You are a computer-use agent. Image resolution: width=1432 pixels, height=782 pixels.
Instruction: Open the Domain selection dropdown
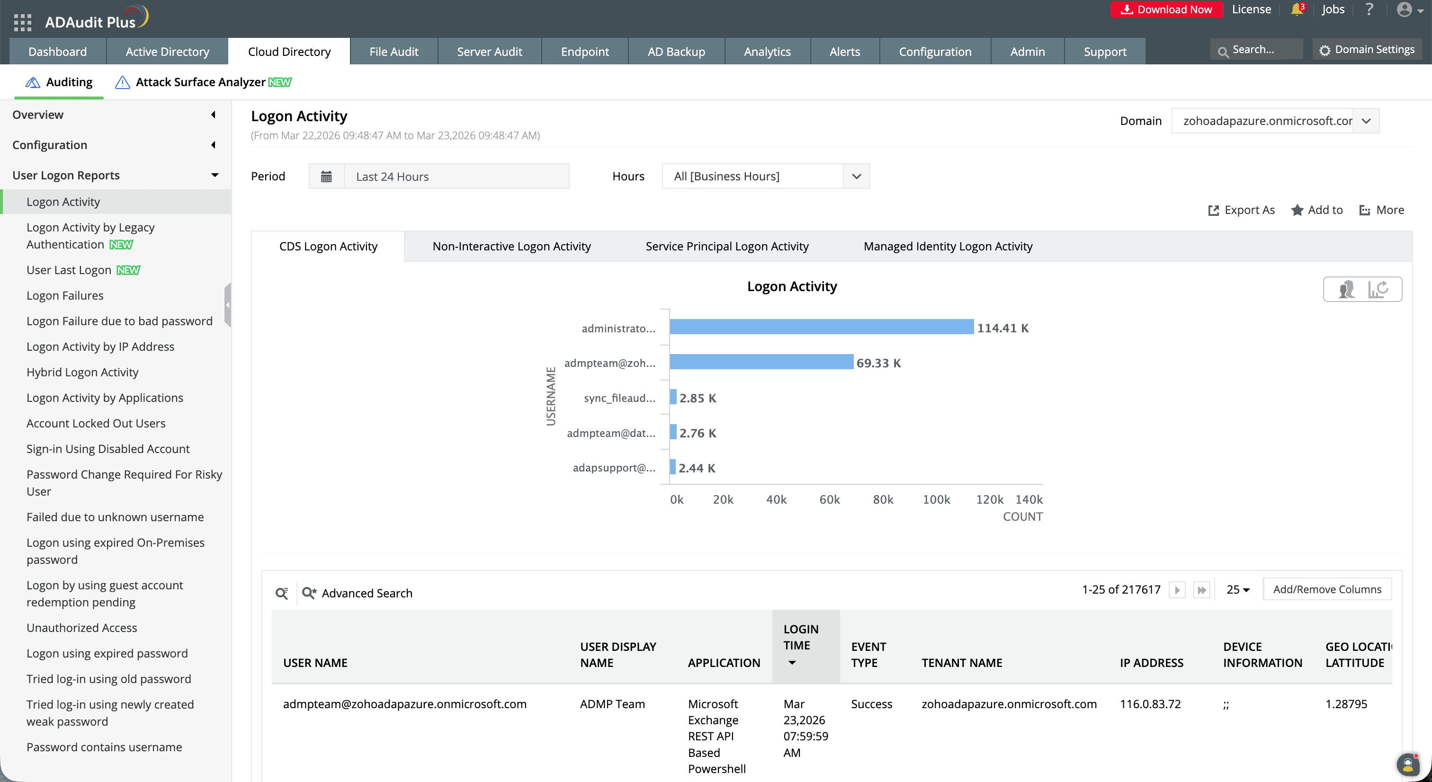[x=1366, y=121]
